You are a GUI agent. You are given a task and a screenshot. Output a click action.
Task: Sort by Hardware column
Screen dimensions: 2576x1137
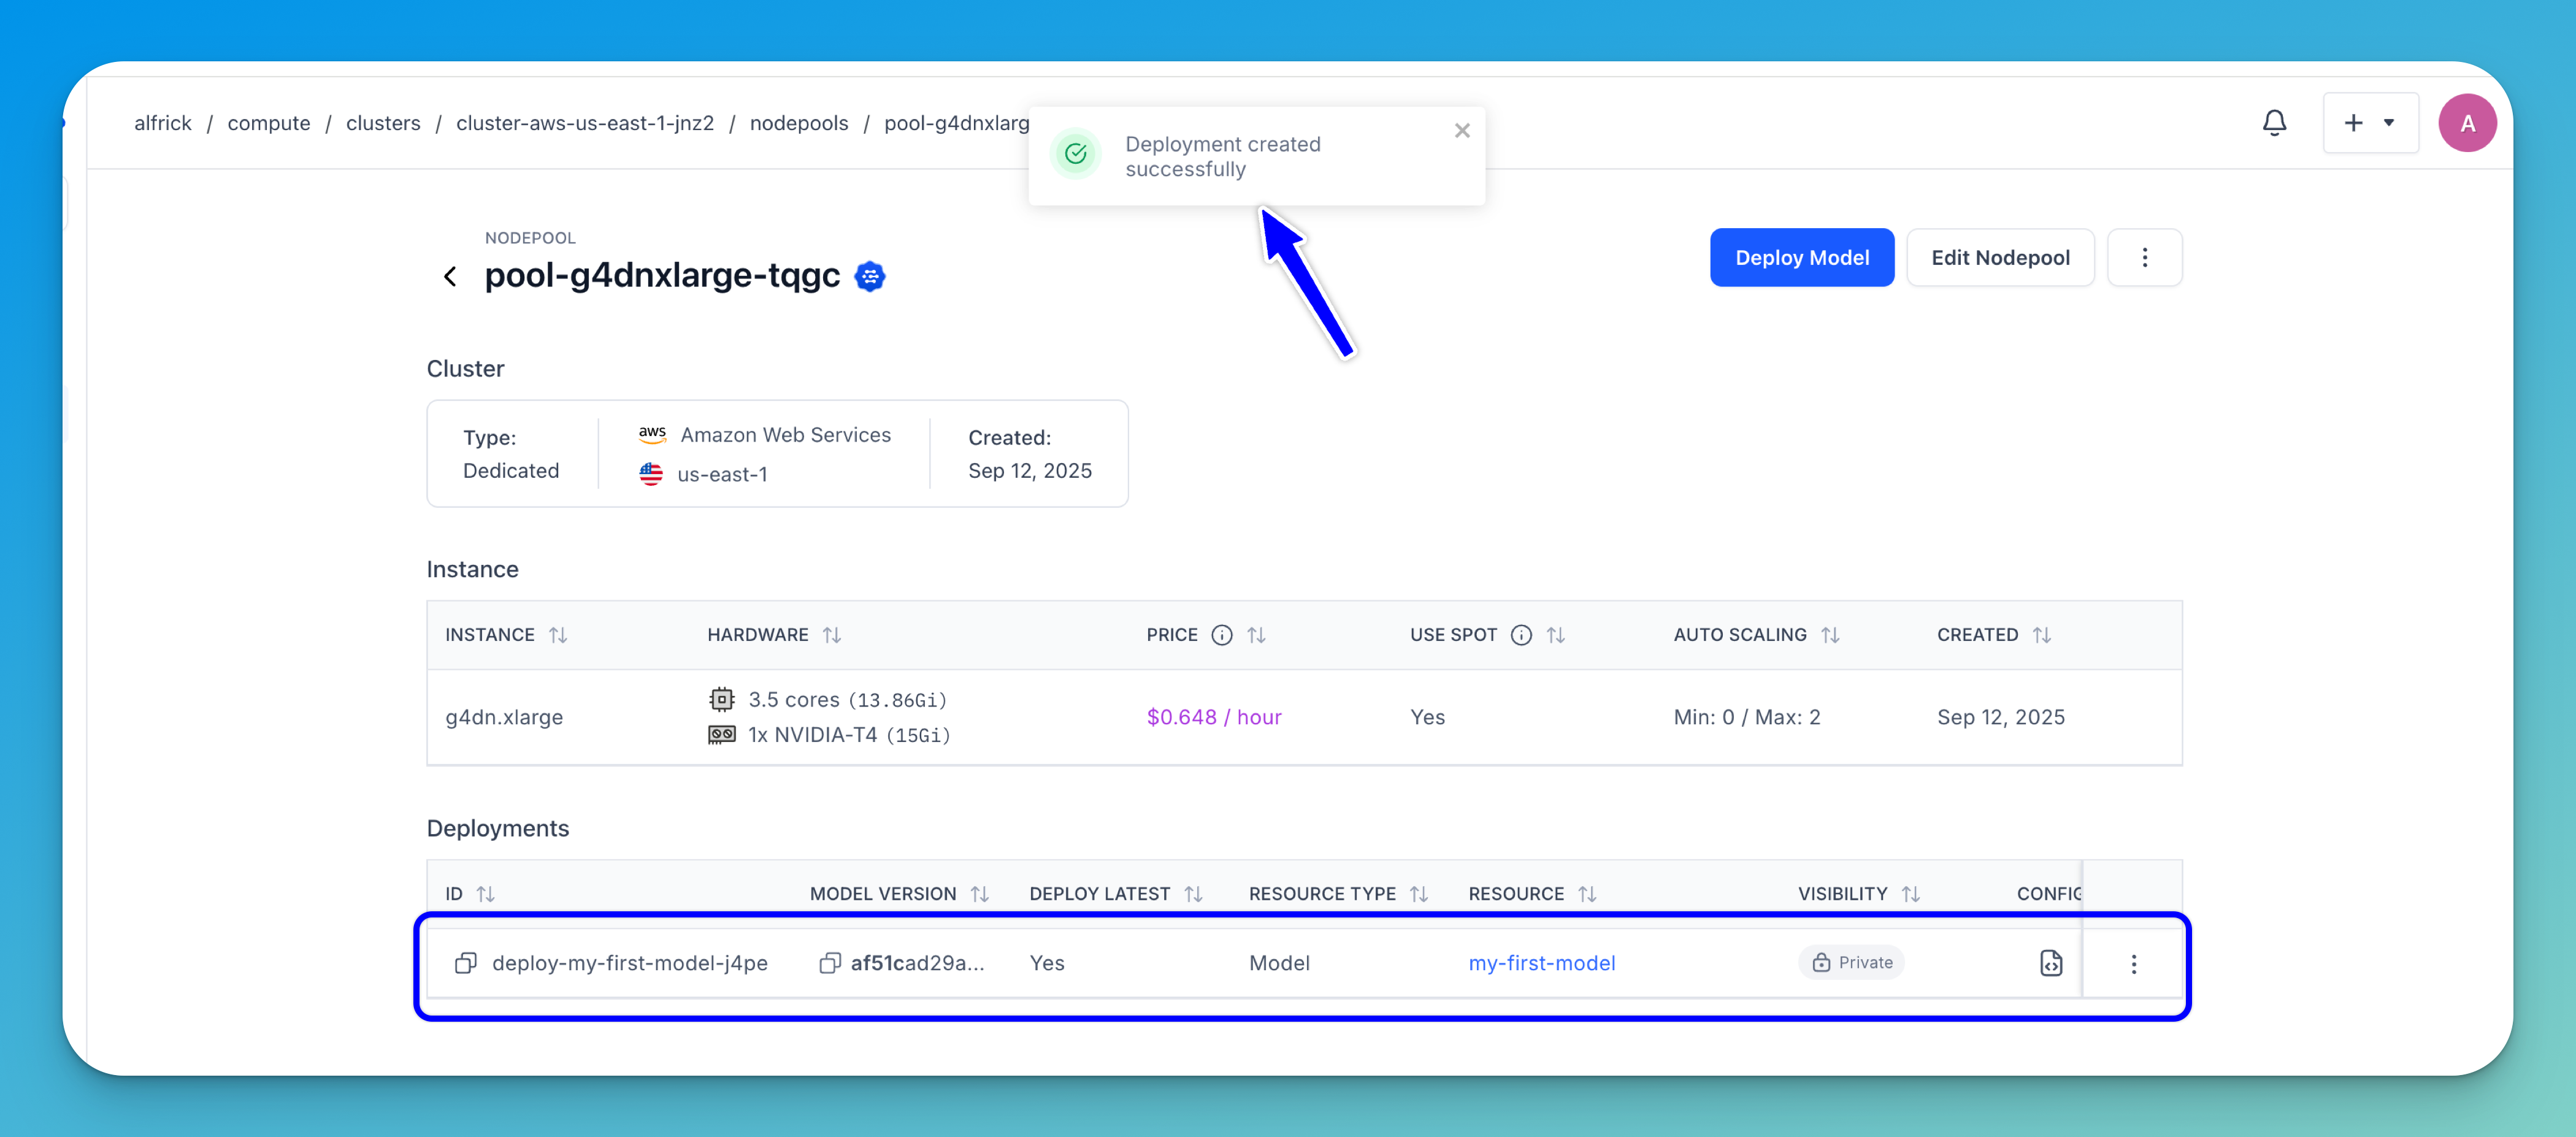coord(831,635)
